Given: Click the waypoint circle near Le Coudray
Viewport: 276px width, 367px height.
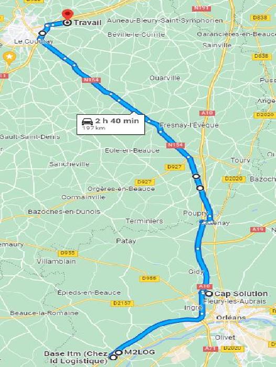Looking at the screenshot, I should click(x=42, y=33).
